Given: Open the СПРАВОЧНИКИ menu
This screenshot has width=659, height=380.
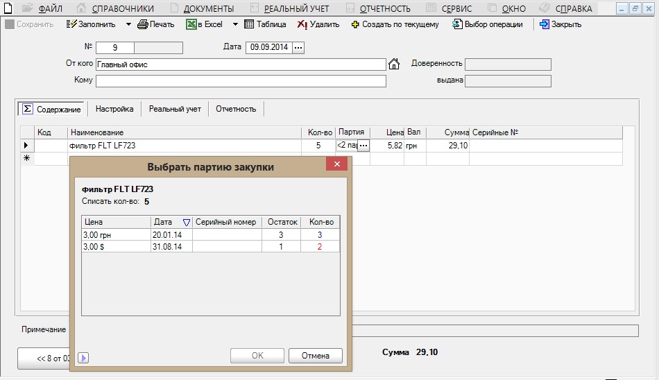Looking at the screenshot, I should [x=123, y=8].
